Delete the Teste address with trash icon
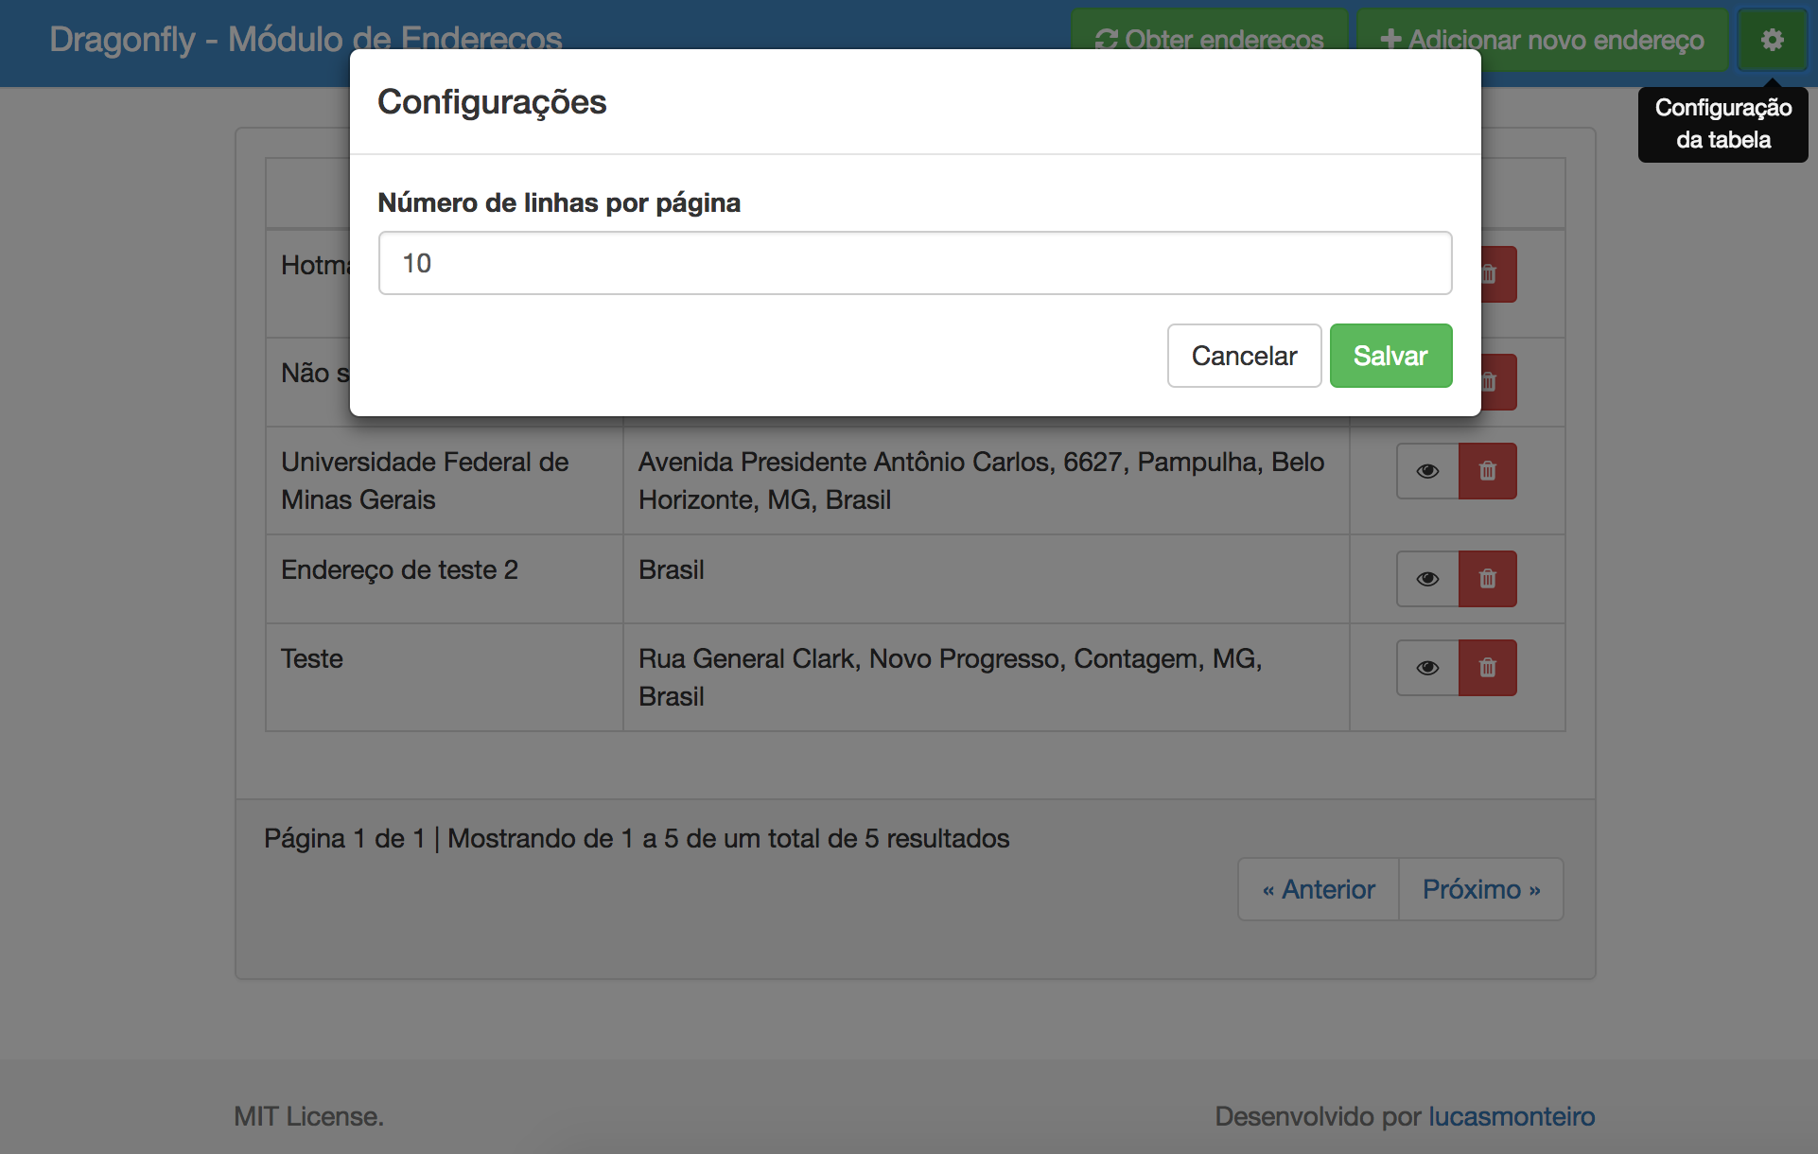Screen dimensions: 1818x1154 coord(1487,668)
